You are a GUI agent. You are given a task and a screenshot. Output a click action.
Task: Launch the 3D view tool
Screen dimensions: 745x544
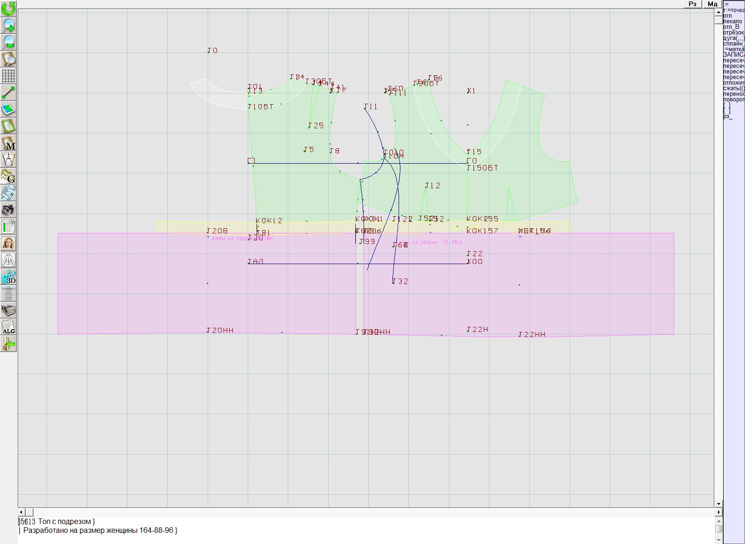8,277
